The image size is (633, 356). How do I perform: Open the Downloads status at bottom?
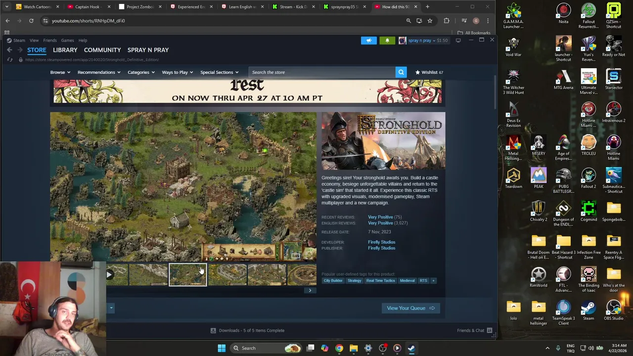click(248, 330)
